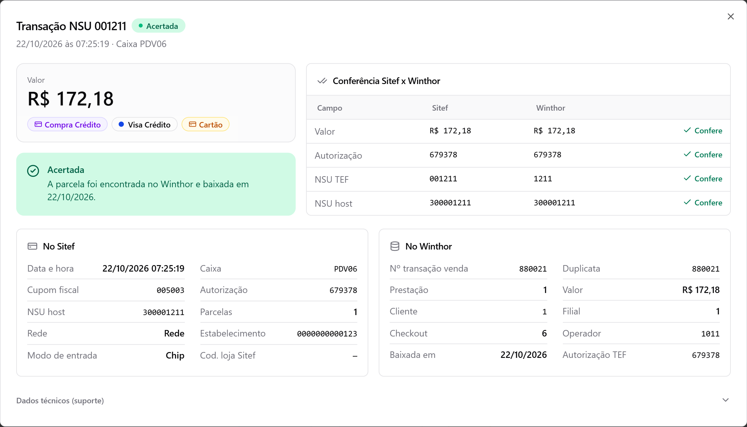747x427 pixels.
Task: Click the Confere check icon in Autorização row
Action: click(x=687, y=154)
